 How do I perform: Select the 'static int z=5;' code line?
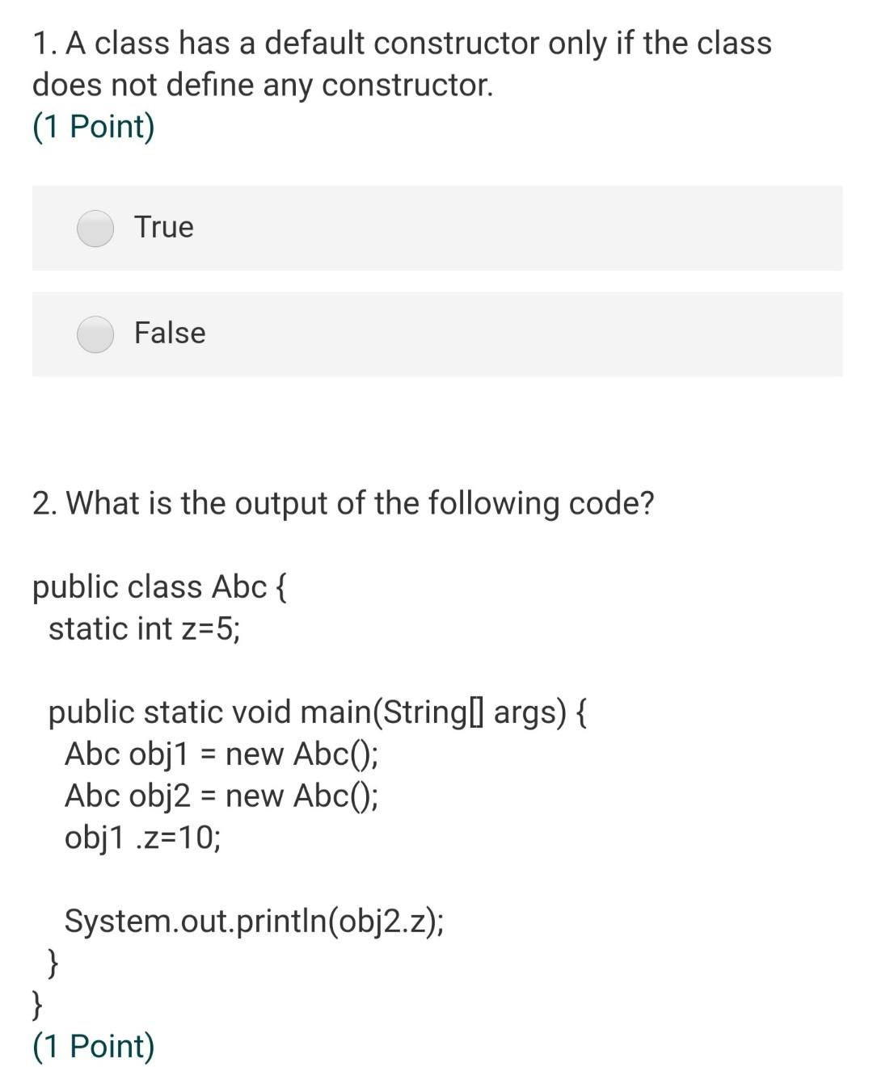(x=144, y=628)
